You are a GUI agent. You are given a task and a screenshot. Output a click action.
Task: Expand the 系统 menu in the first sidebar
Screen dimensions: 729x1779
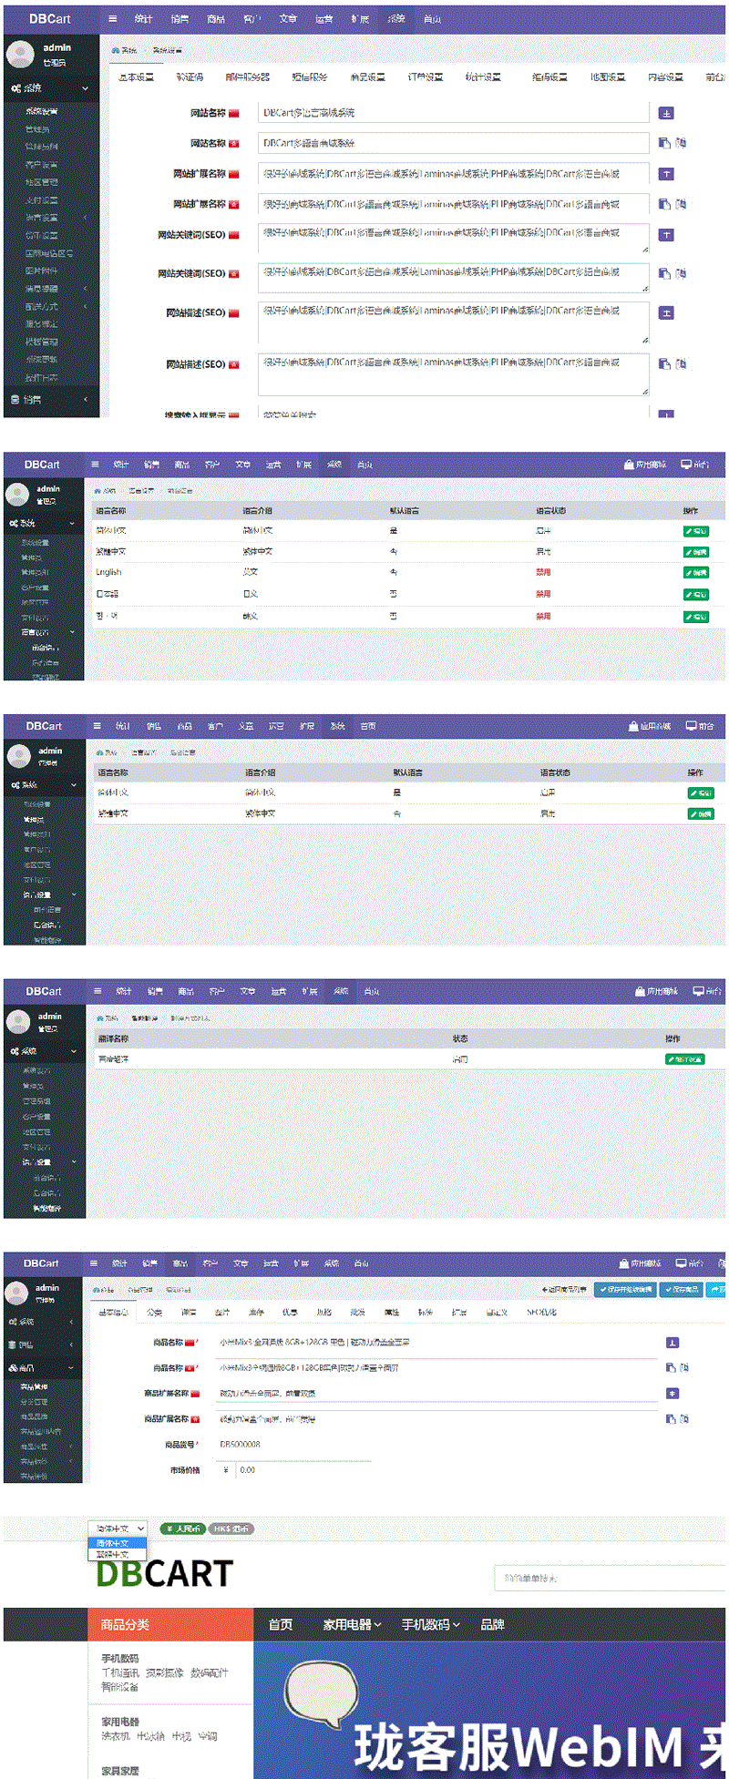coord(49,88)
